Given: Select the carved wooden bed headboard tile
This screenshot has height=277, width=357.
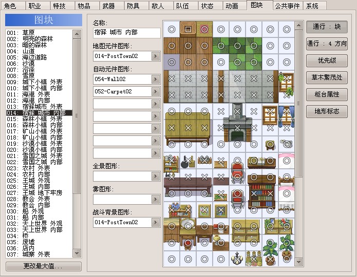Looking at the screenshot, I should tap(287, 177).
